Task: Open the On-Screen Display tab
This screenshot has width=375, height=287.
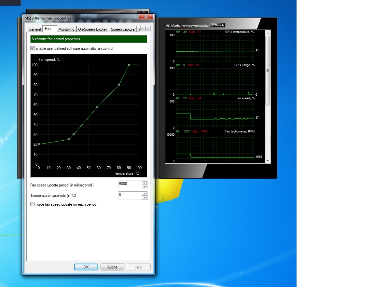Action: click(92, 29)
